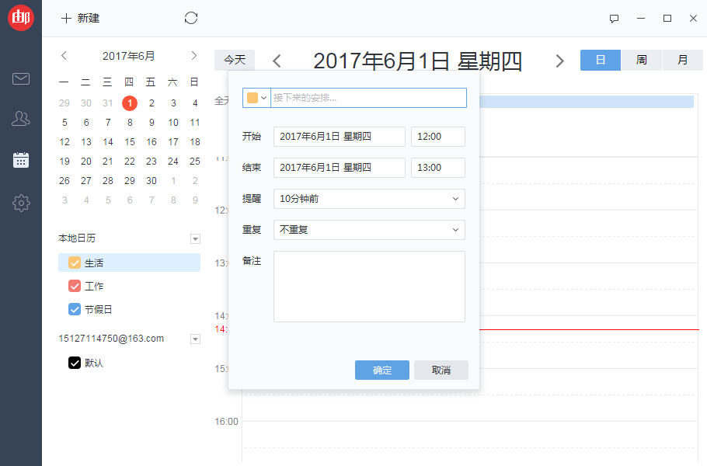Toggle the 生活 calendar checkbox
This screenshot has width=707, height=466.
(74, 263)
